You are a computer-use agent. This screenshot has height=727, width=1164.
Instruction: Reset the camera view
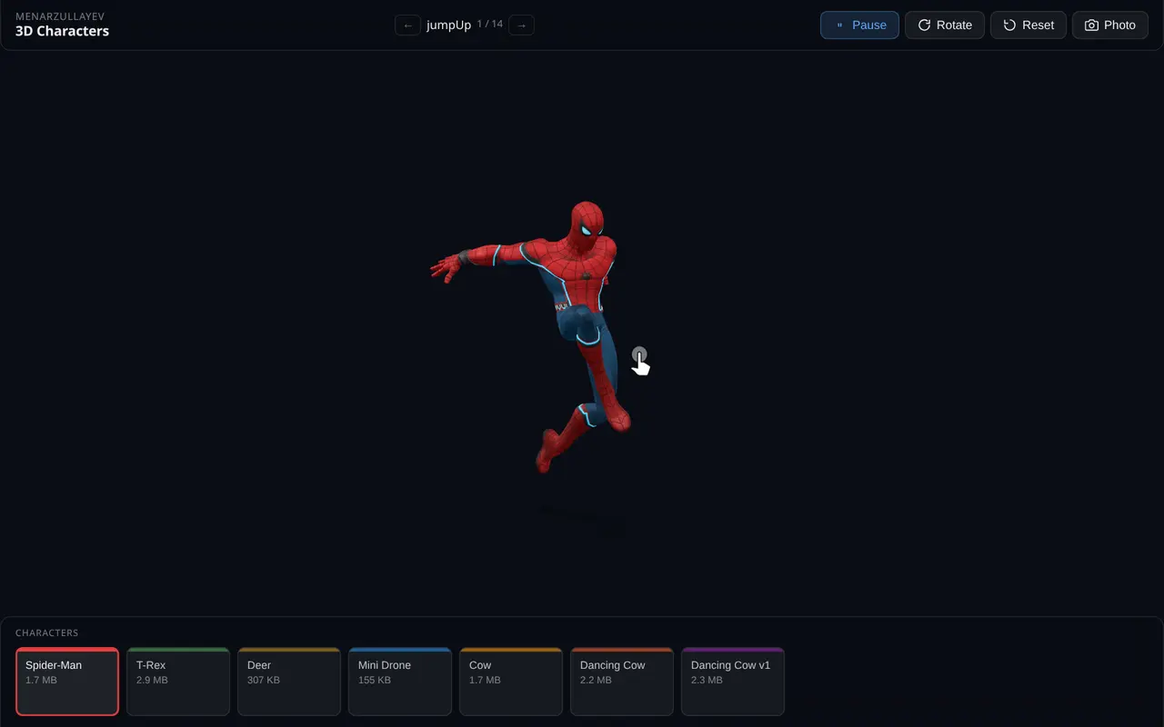(1028, 25)
